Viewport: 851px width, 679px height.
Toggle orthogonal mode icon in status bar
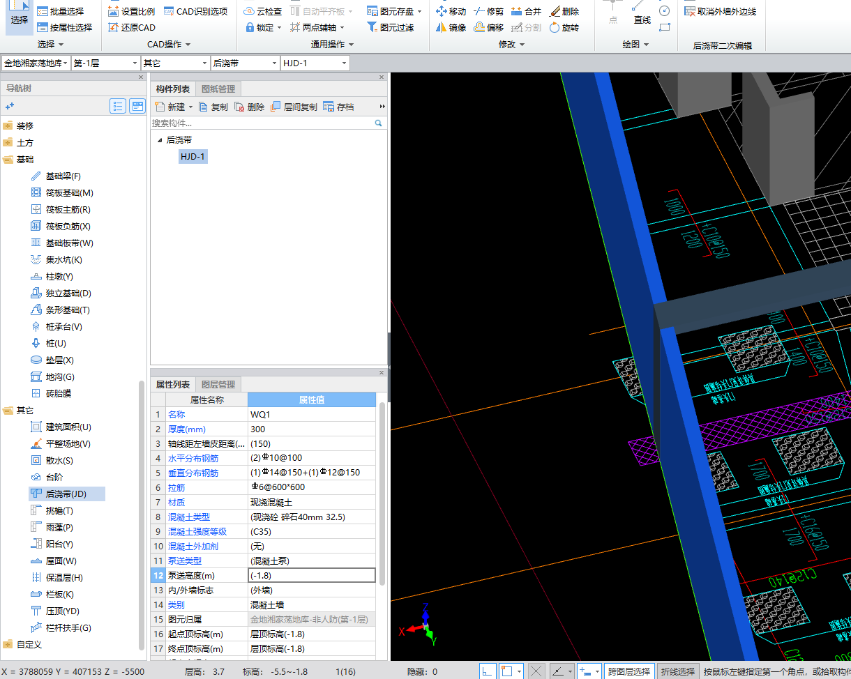(488, 671)
